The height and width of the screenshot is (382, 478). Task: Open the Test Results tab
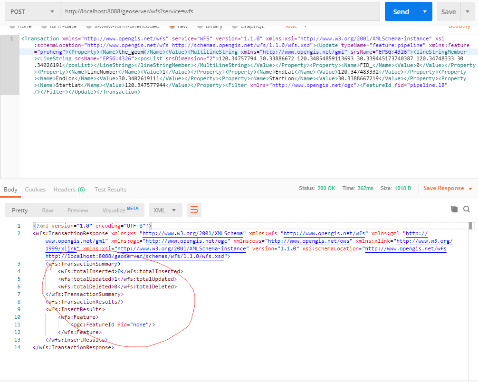[110, 189]
